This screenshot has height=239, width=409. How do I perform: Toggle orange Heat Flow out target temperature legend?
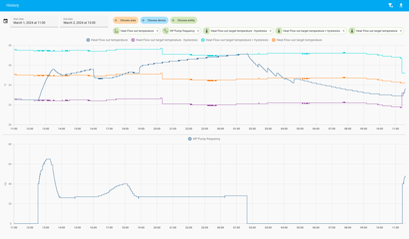click(297, 40)
